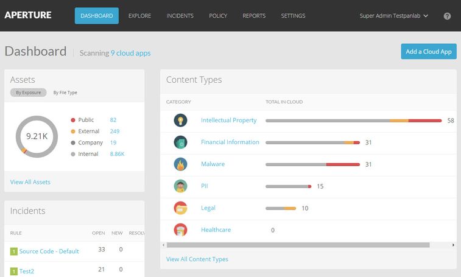The image size is (461, 277).
Task: Click the open count 21 for Test2
Action: 102,269
